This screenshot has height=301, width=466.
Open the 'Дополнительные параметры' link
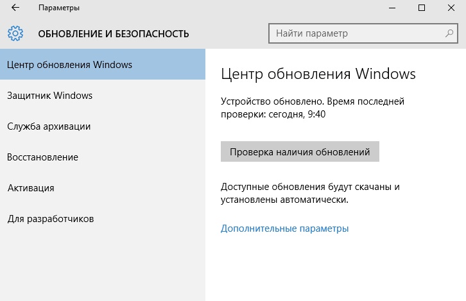click(x=284, y=228)
